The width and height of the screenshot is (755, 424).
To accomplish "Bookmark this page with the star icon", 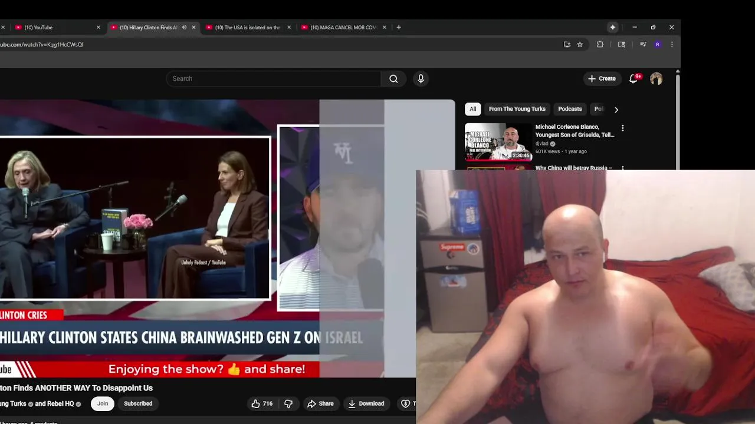I will pyautogui.click(x=580, y=44).
